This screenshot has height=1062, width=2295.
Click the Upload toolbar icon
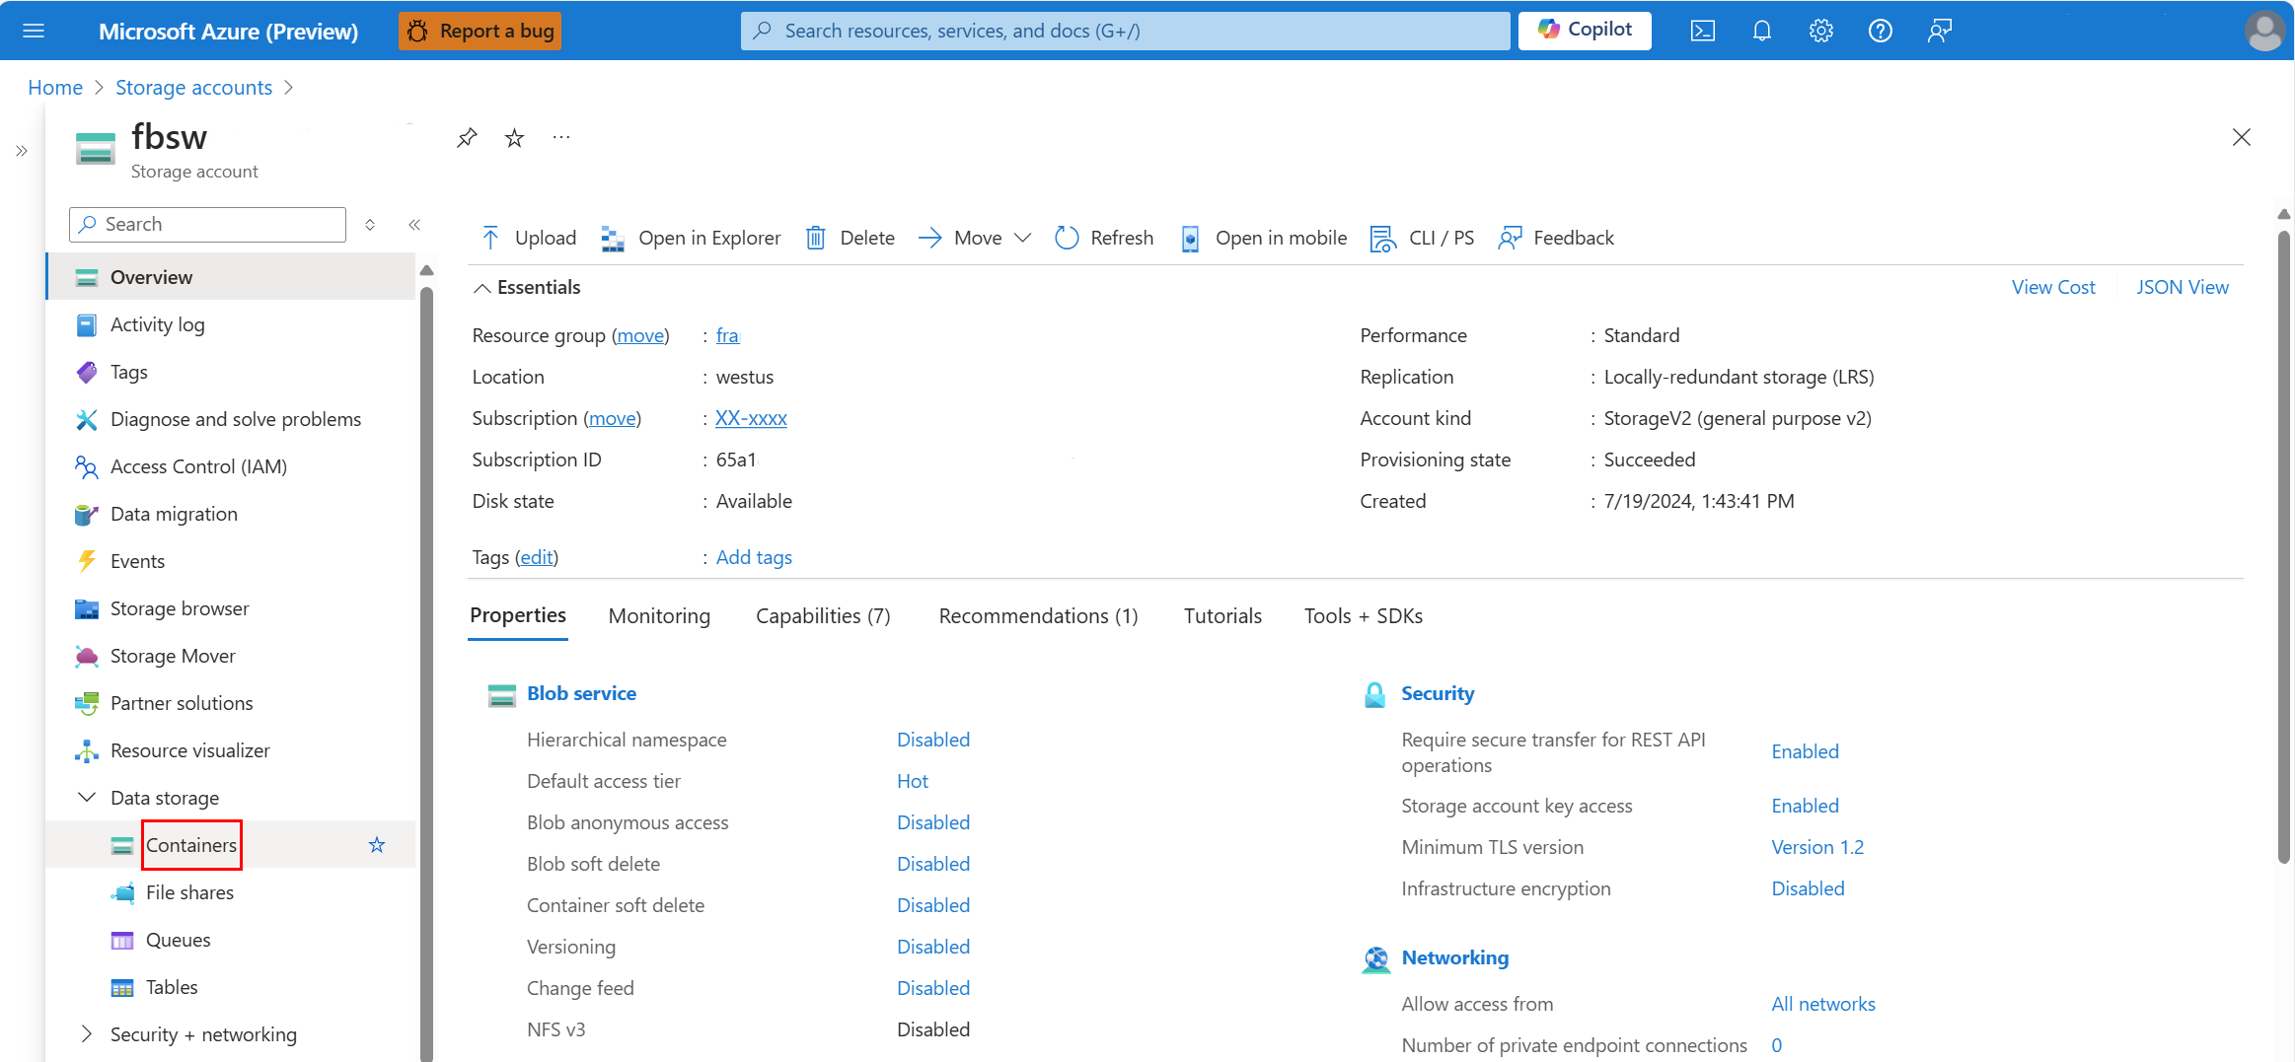490,238
